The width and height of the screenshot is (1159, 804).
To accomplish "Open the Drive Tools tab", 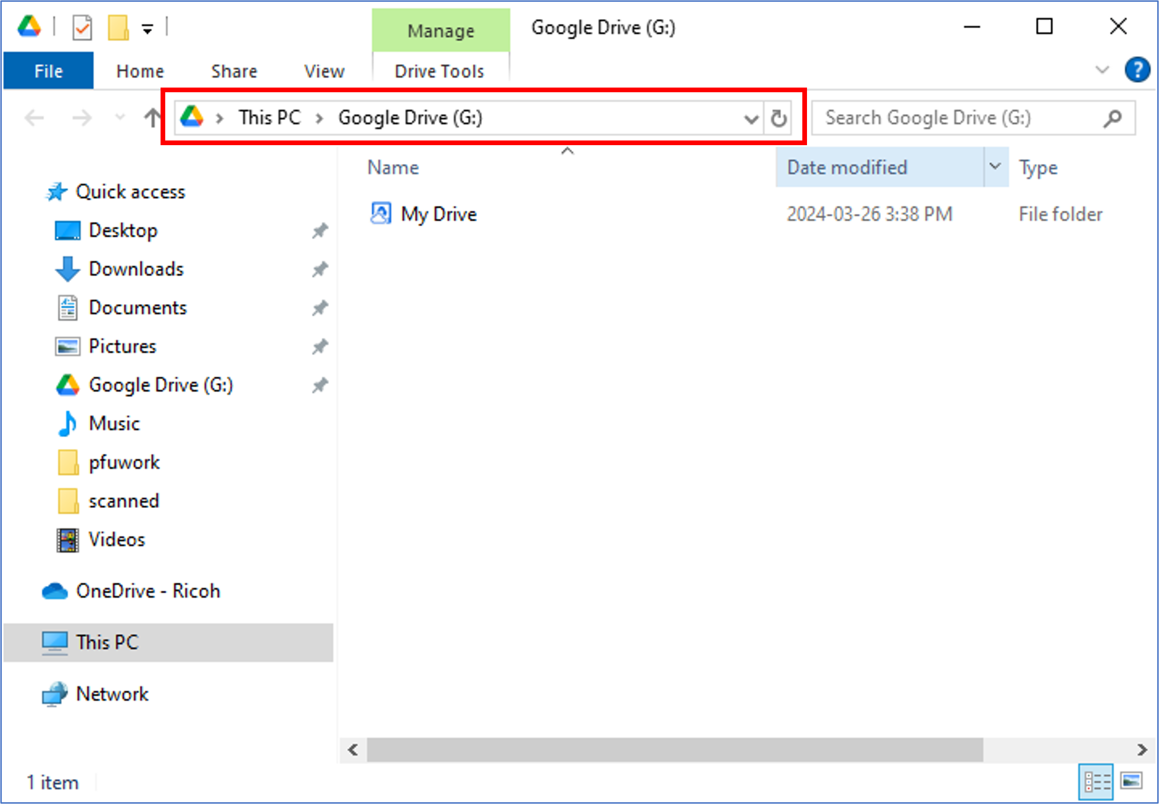I will pos(440,71).
